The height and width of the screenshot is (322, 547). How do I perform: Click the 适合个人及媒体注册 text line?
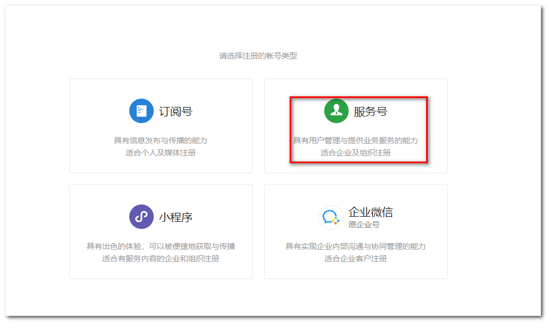[x=160, y=153]
